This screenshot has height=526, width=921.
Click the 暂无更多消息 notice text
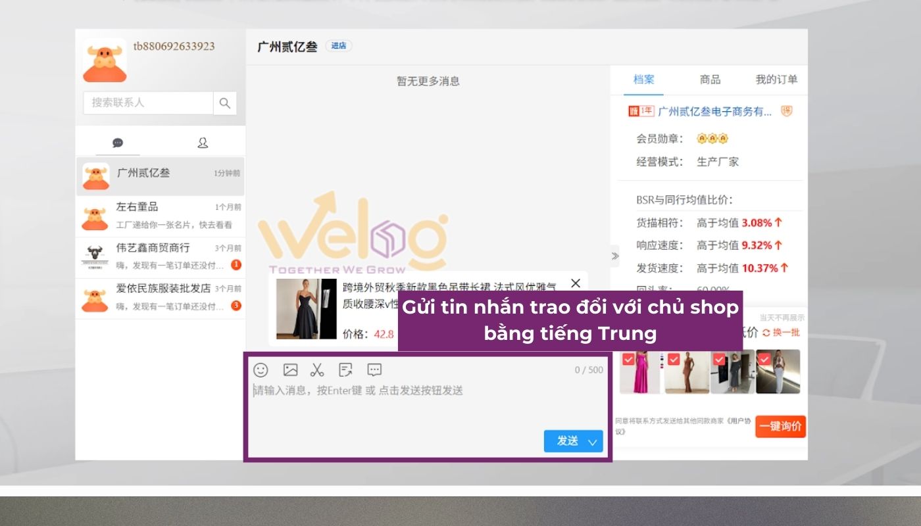pyautogui.click(x=428, y=82)
